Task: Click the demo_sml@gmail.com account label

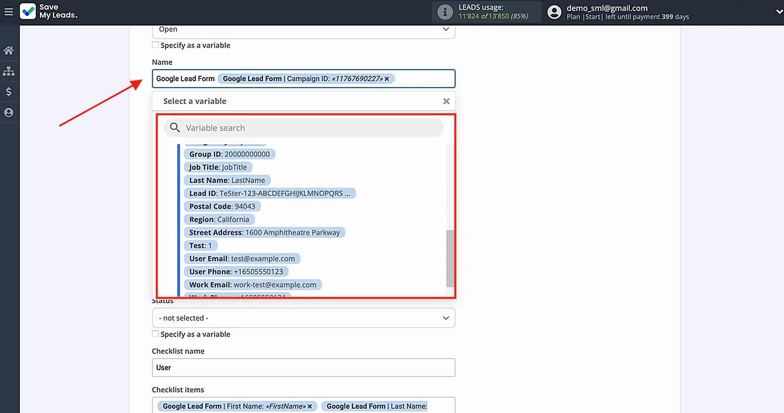Action: (607, 8)
